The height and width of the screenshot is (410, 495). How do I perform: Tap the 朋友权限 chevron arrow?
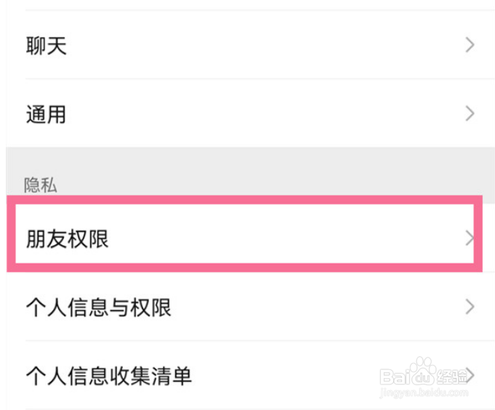click(469, 238)
